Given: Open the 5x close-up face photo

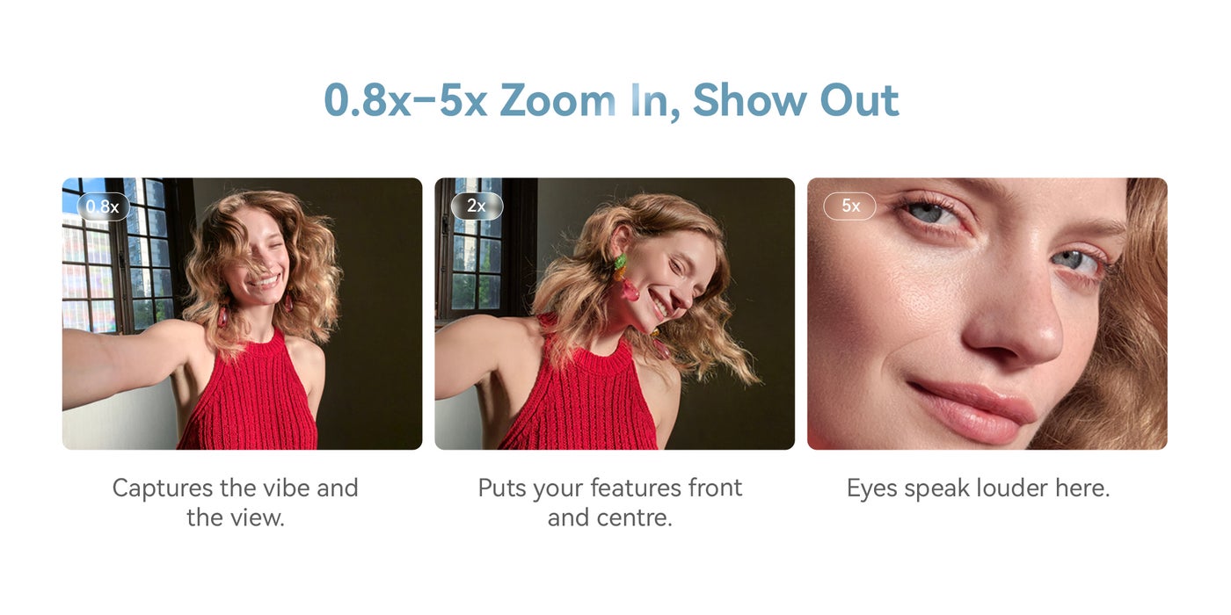Looking at the screenshot, I should (987, 314).
